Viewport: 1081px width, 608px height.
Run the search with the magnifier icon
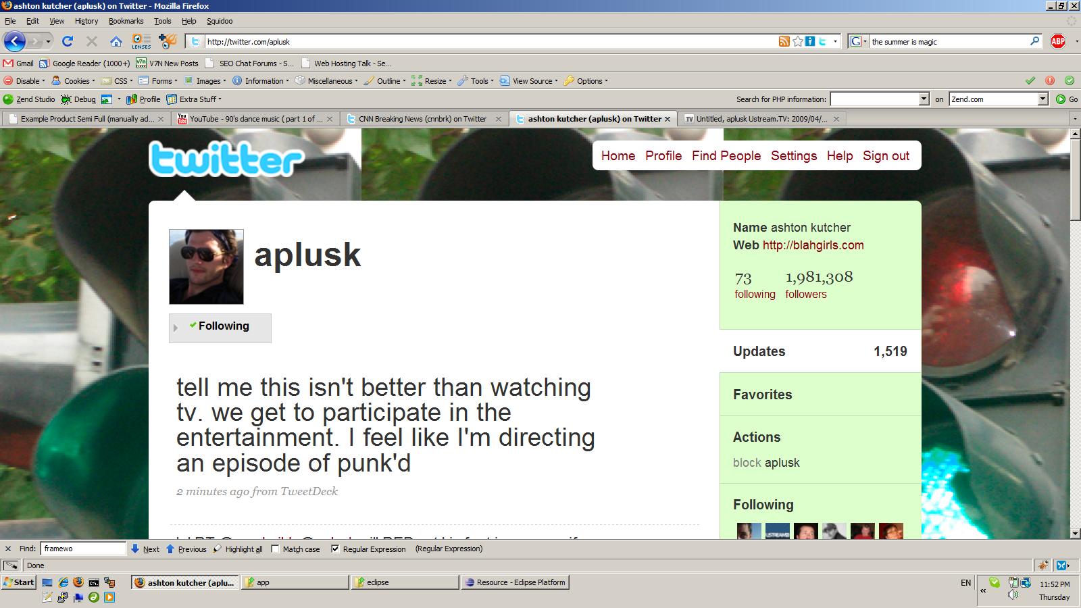(x=1034, y=41)
